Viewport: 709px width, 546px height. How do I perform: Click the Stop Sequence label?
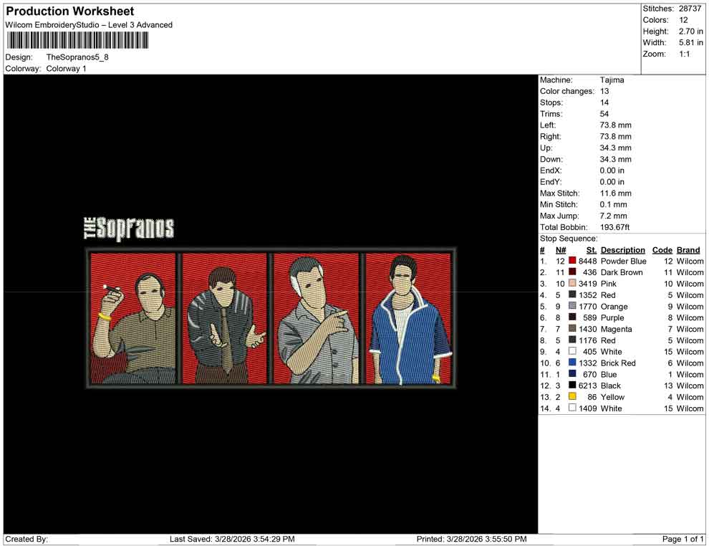569,238
